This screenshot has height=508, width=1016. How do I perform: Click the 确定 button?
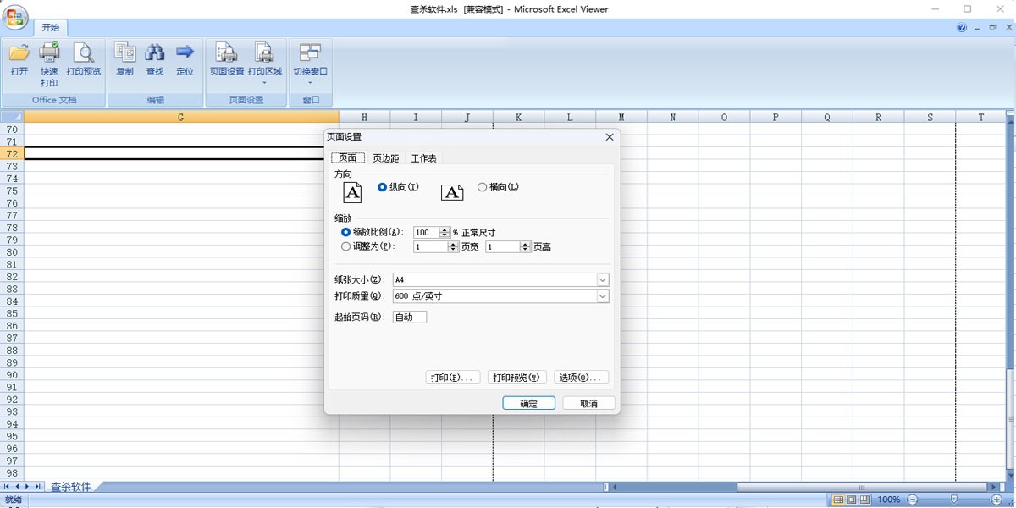coord(528,404)
